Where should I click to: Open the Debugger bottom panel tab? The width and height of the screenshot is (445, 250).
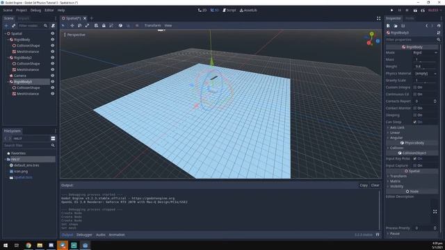[x=84, y=235]
